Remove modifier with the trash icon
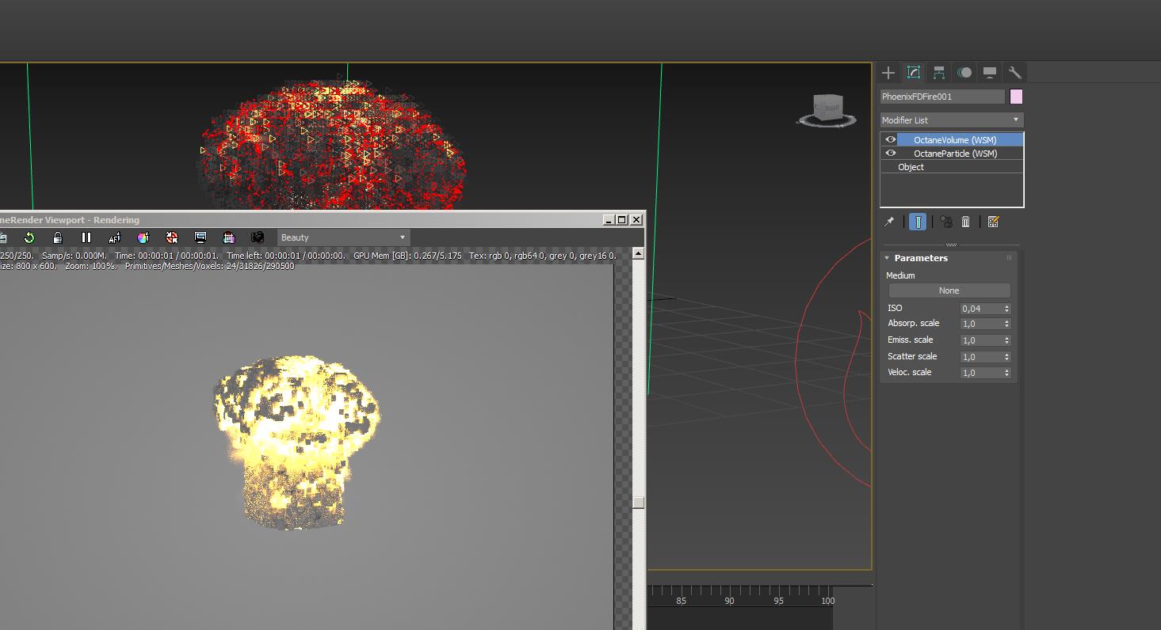The width and height of the screenshot is (1161, 630). coord(965,222)
